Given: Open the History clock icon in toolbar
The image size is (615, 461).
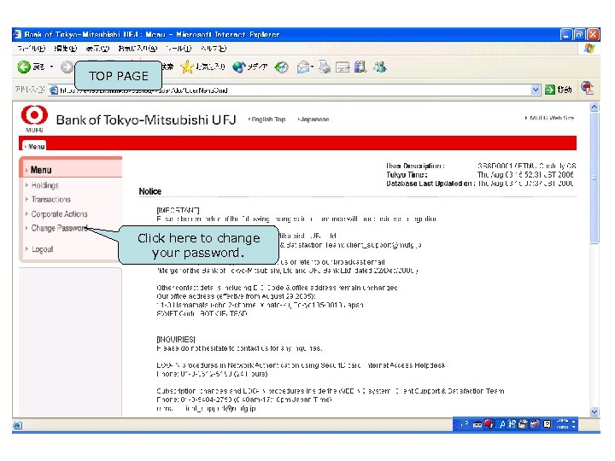Looking at the screenshot, I should 281,67.
